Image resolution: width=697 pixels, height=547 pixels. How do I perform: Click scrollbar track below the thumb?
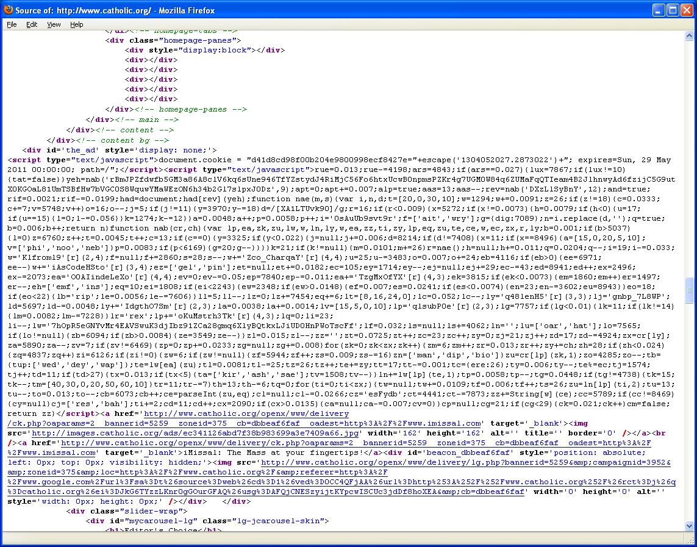point(690,415)
